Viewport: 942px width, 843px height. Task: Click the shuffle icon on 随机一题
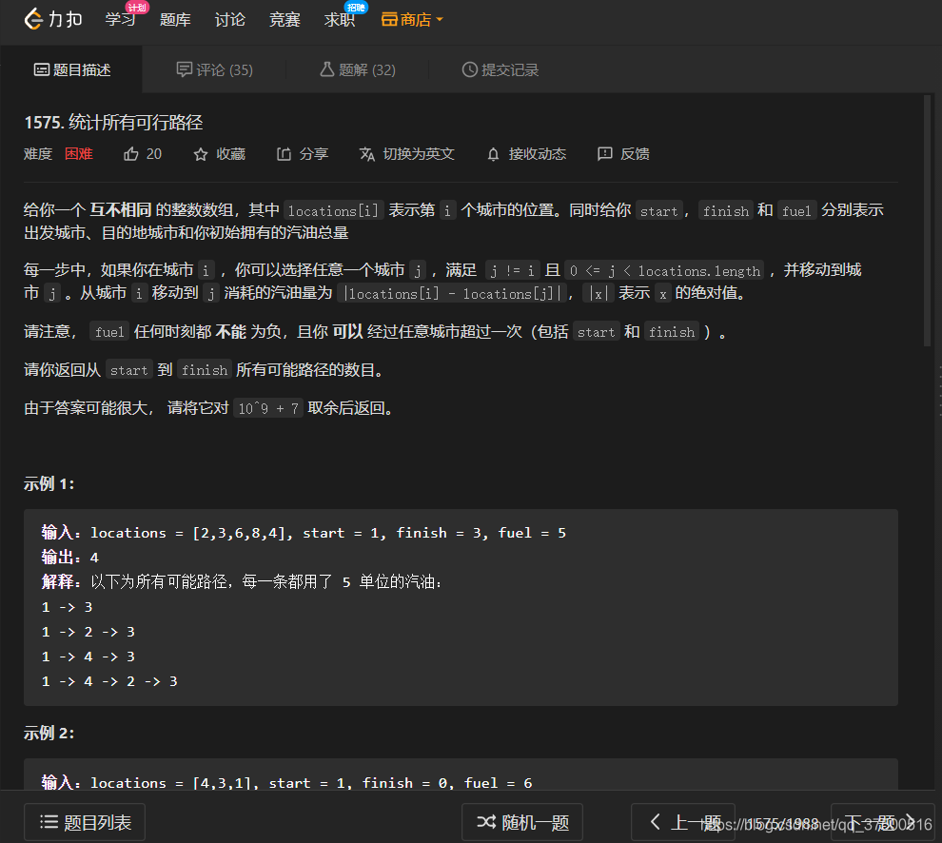tap(486, 822)
